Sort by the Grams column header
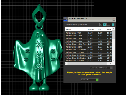Image resolution: width=127 pixels, height=95 pixels. pyautogui.click(x=92, y=29)
